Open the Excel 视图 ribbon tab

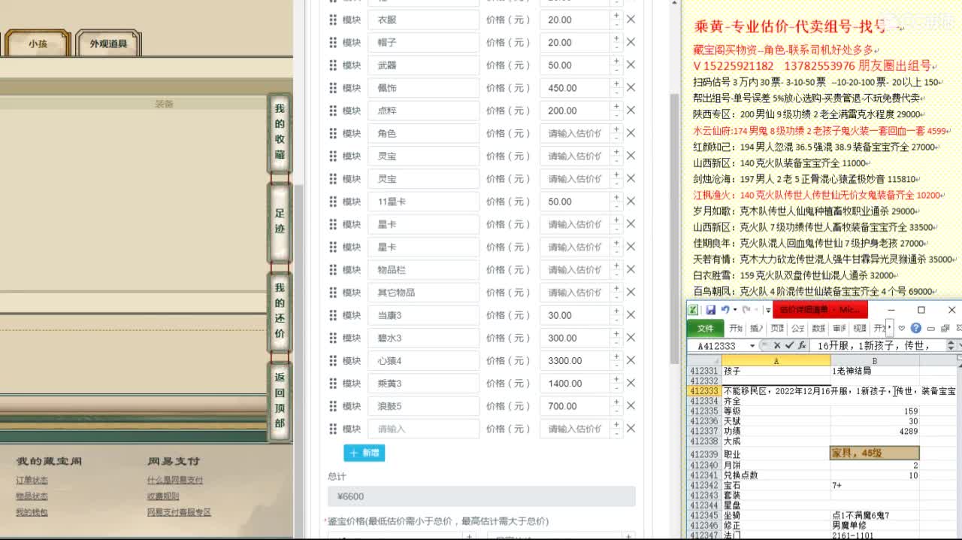click(x=860, y=328)
